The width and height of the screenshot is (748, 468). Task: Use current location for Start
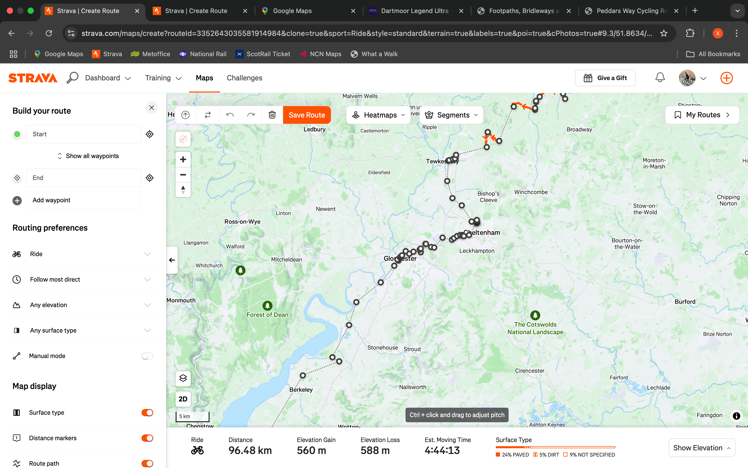tap(150, 134)
